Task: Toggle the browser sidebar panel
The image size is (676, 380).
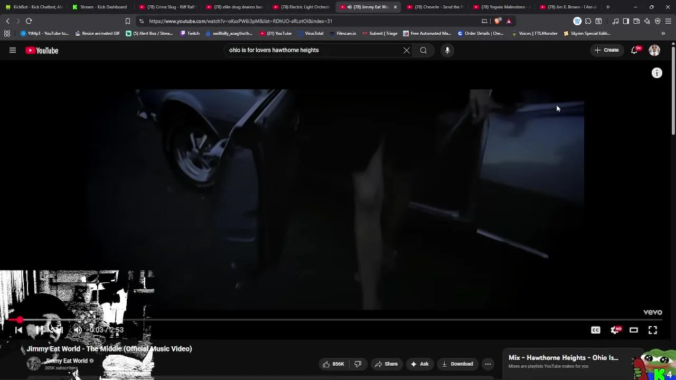Action: (x=626, y=21)
